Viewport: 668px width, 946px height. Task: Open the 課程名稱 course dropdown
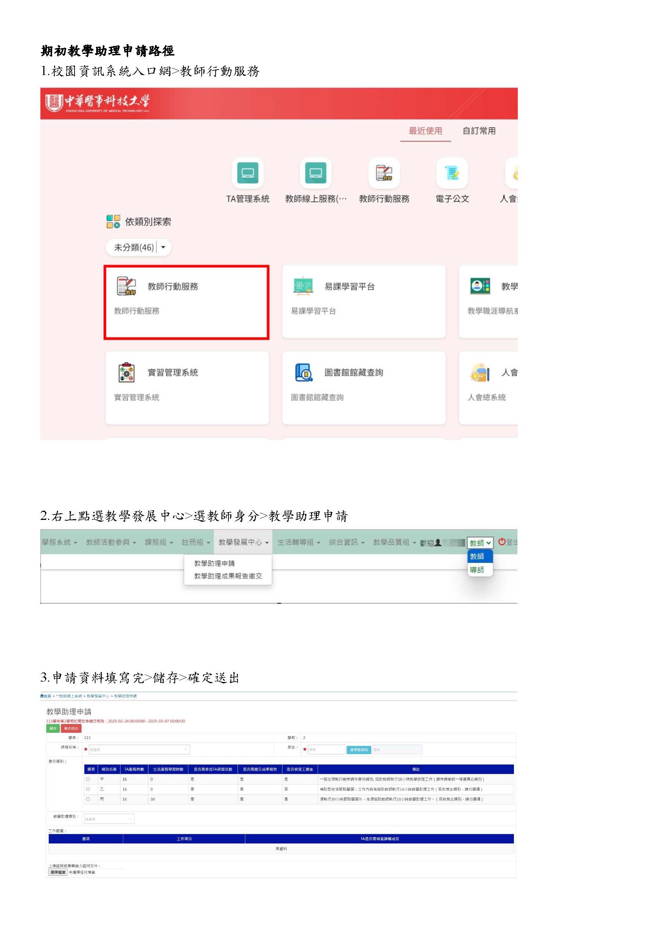click(139, 749)
